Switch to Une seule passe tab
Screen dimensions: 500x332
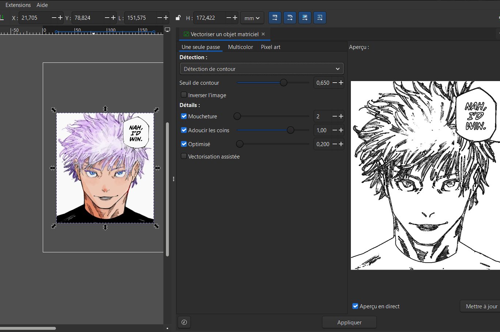201,47
